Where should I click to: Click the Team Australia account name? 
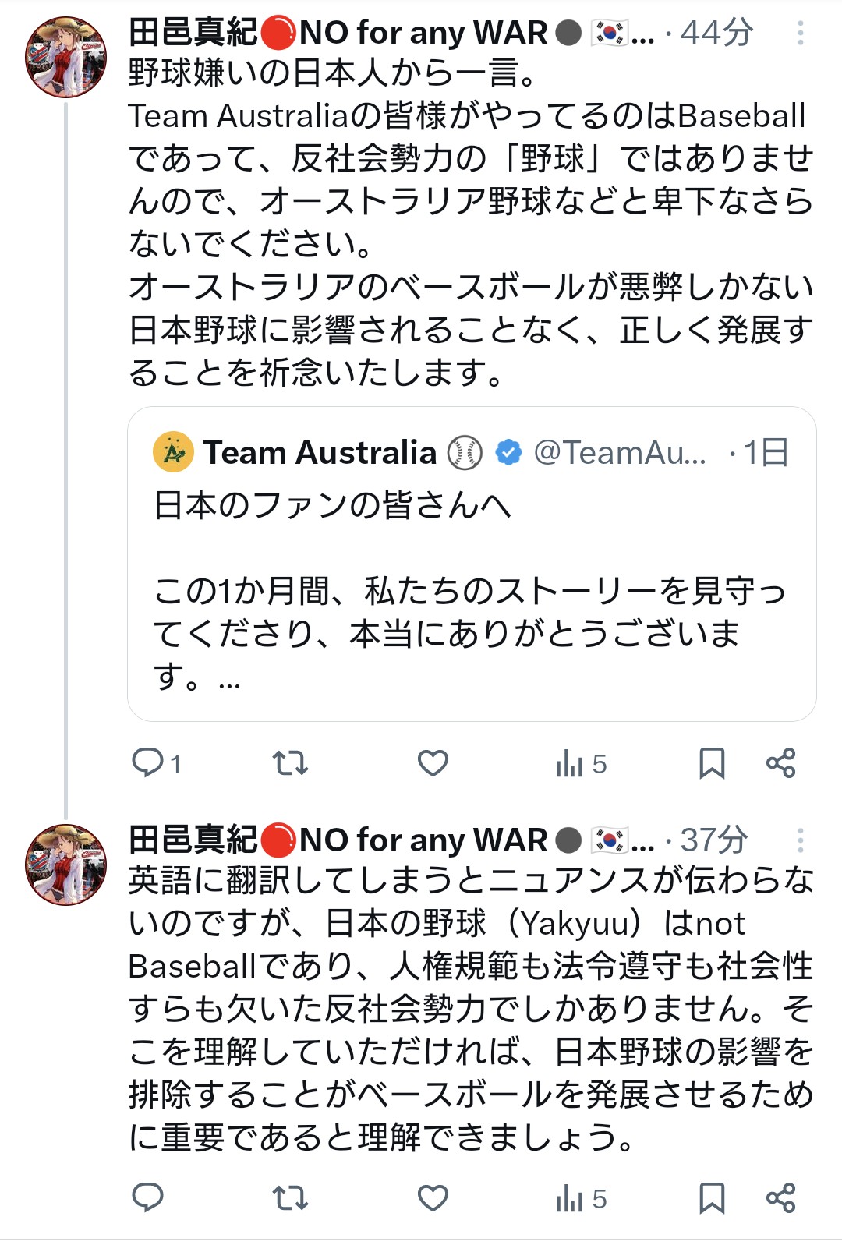tap(320, 453)
